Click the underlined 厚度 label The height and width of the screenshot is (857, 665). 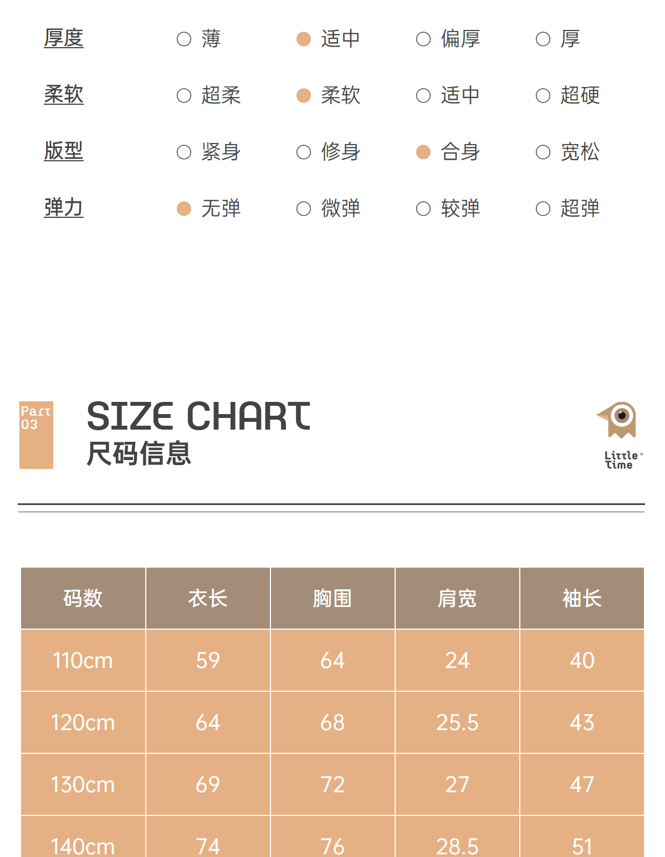[x=64, y=38]
